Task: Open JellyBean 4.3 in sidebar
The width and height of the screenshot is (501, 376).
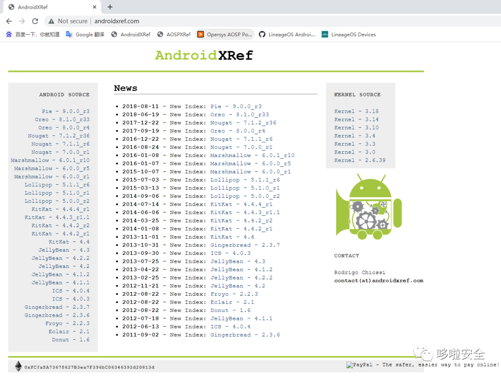Action: [64, 250]
